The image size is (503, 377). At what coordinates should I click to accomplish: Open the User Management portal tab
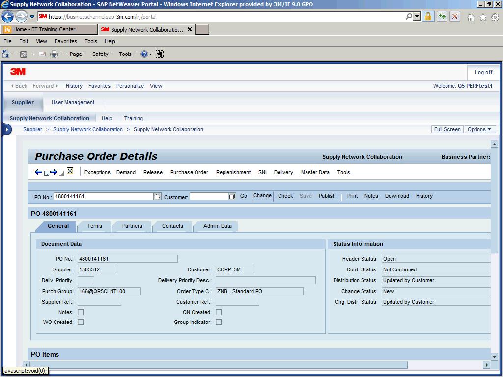[73, 102]
